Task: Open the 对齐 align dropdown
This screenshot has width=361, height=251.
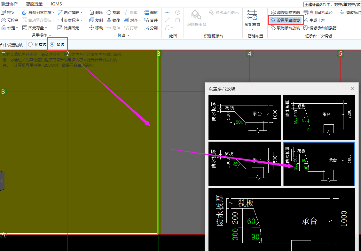Action: 140,20
